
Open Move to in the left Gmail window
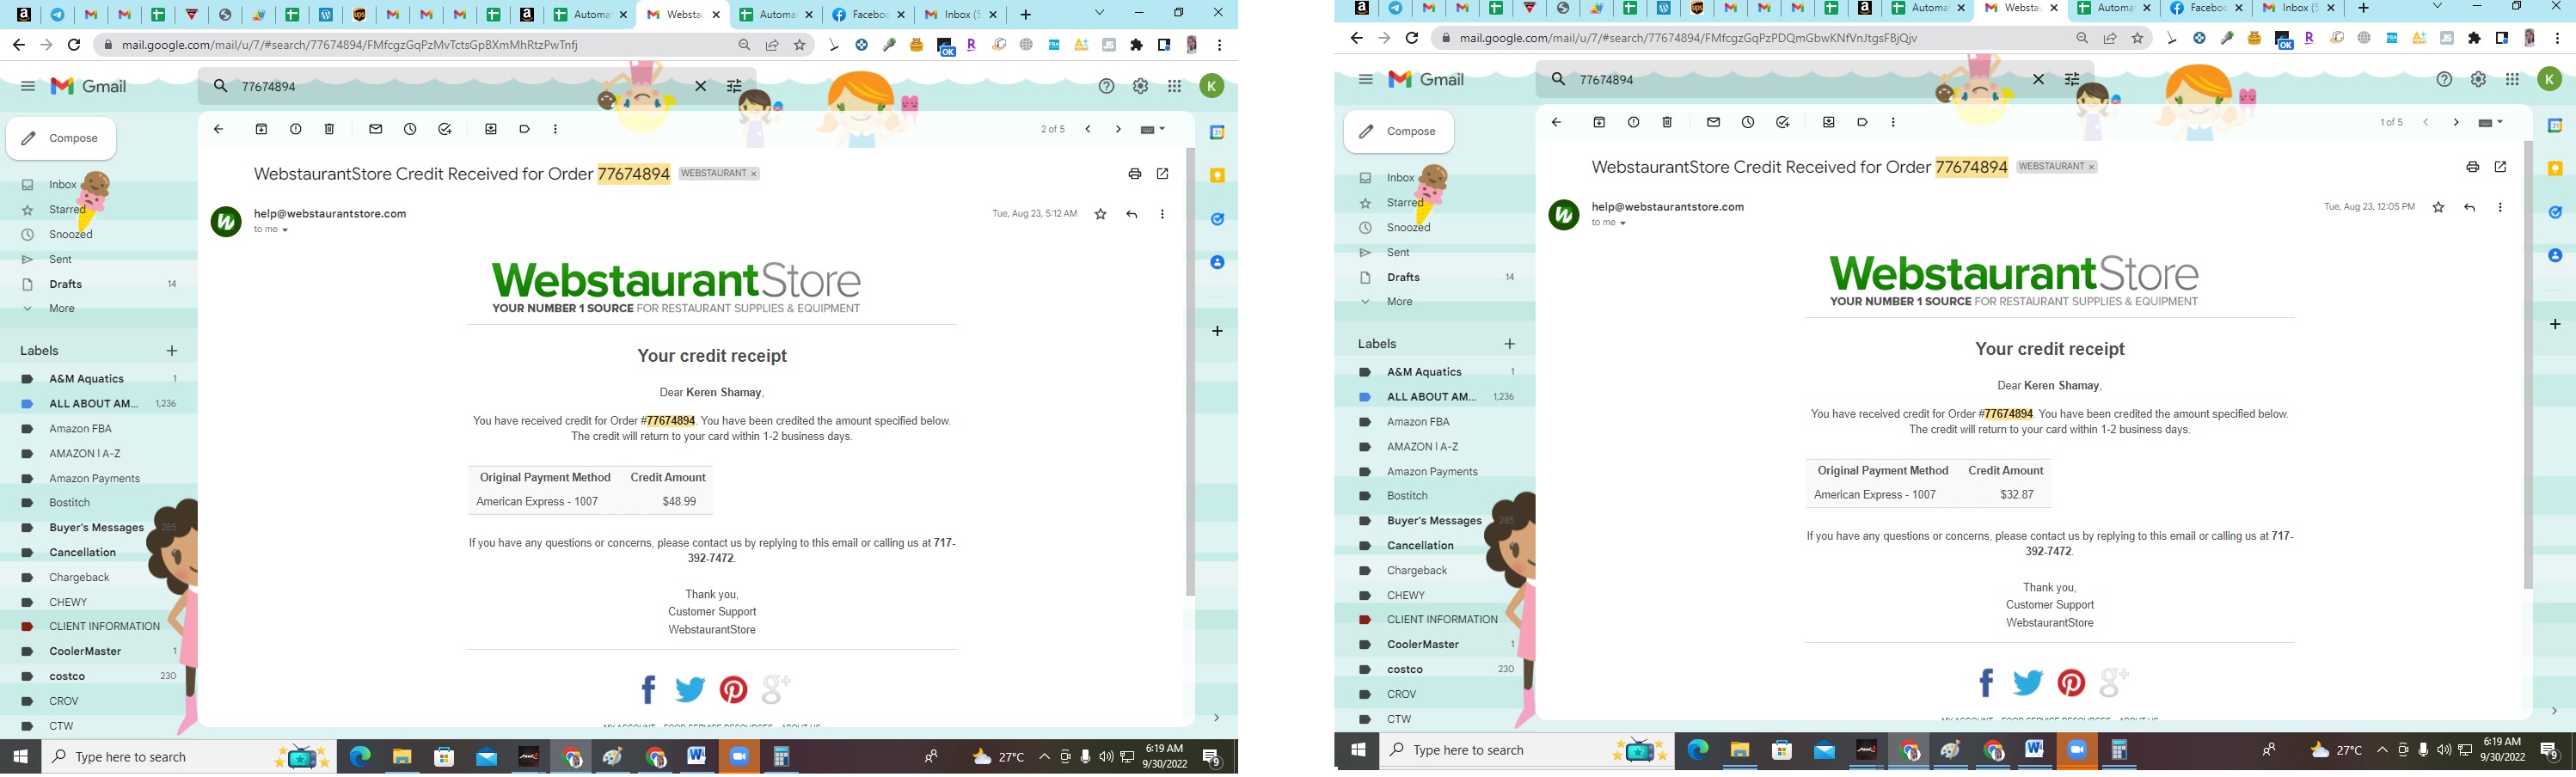(491, 129)
